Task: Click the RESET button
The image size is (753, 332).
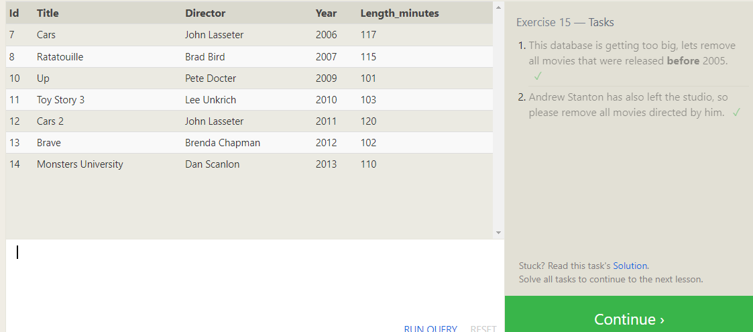Action: point(483,329)
